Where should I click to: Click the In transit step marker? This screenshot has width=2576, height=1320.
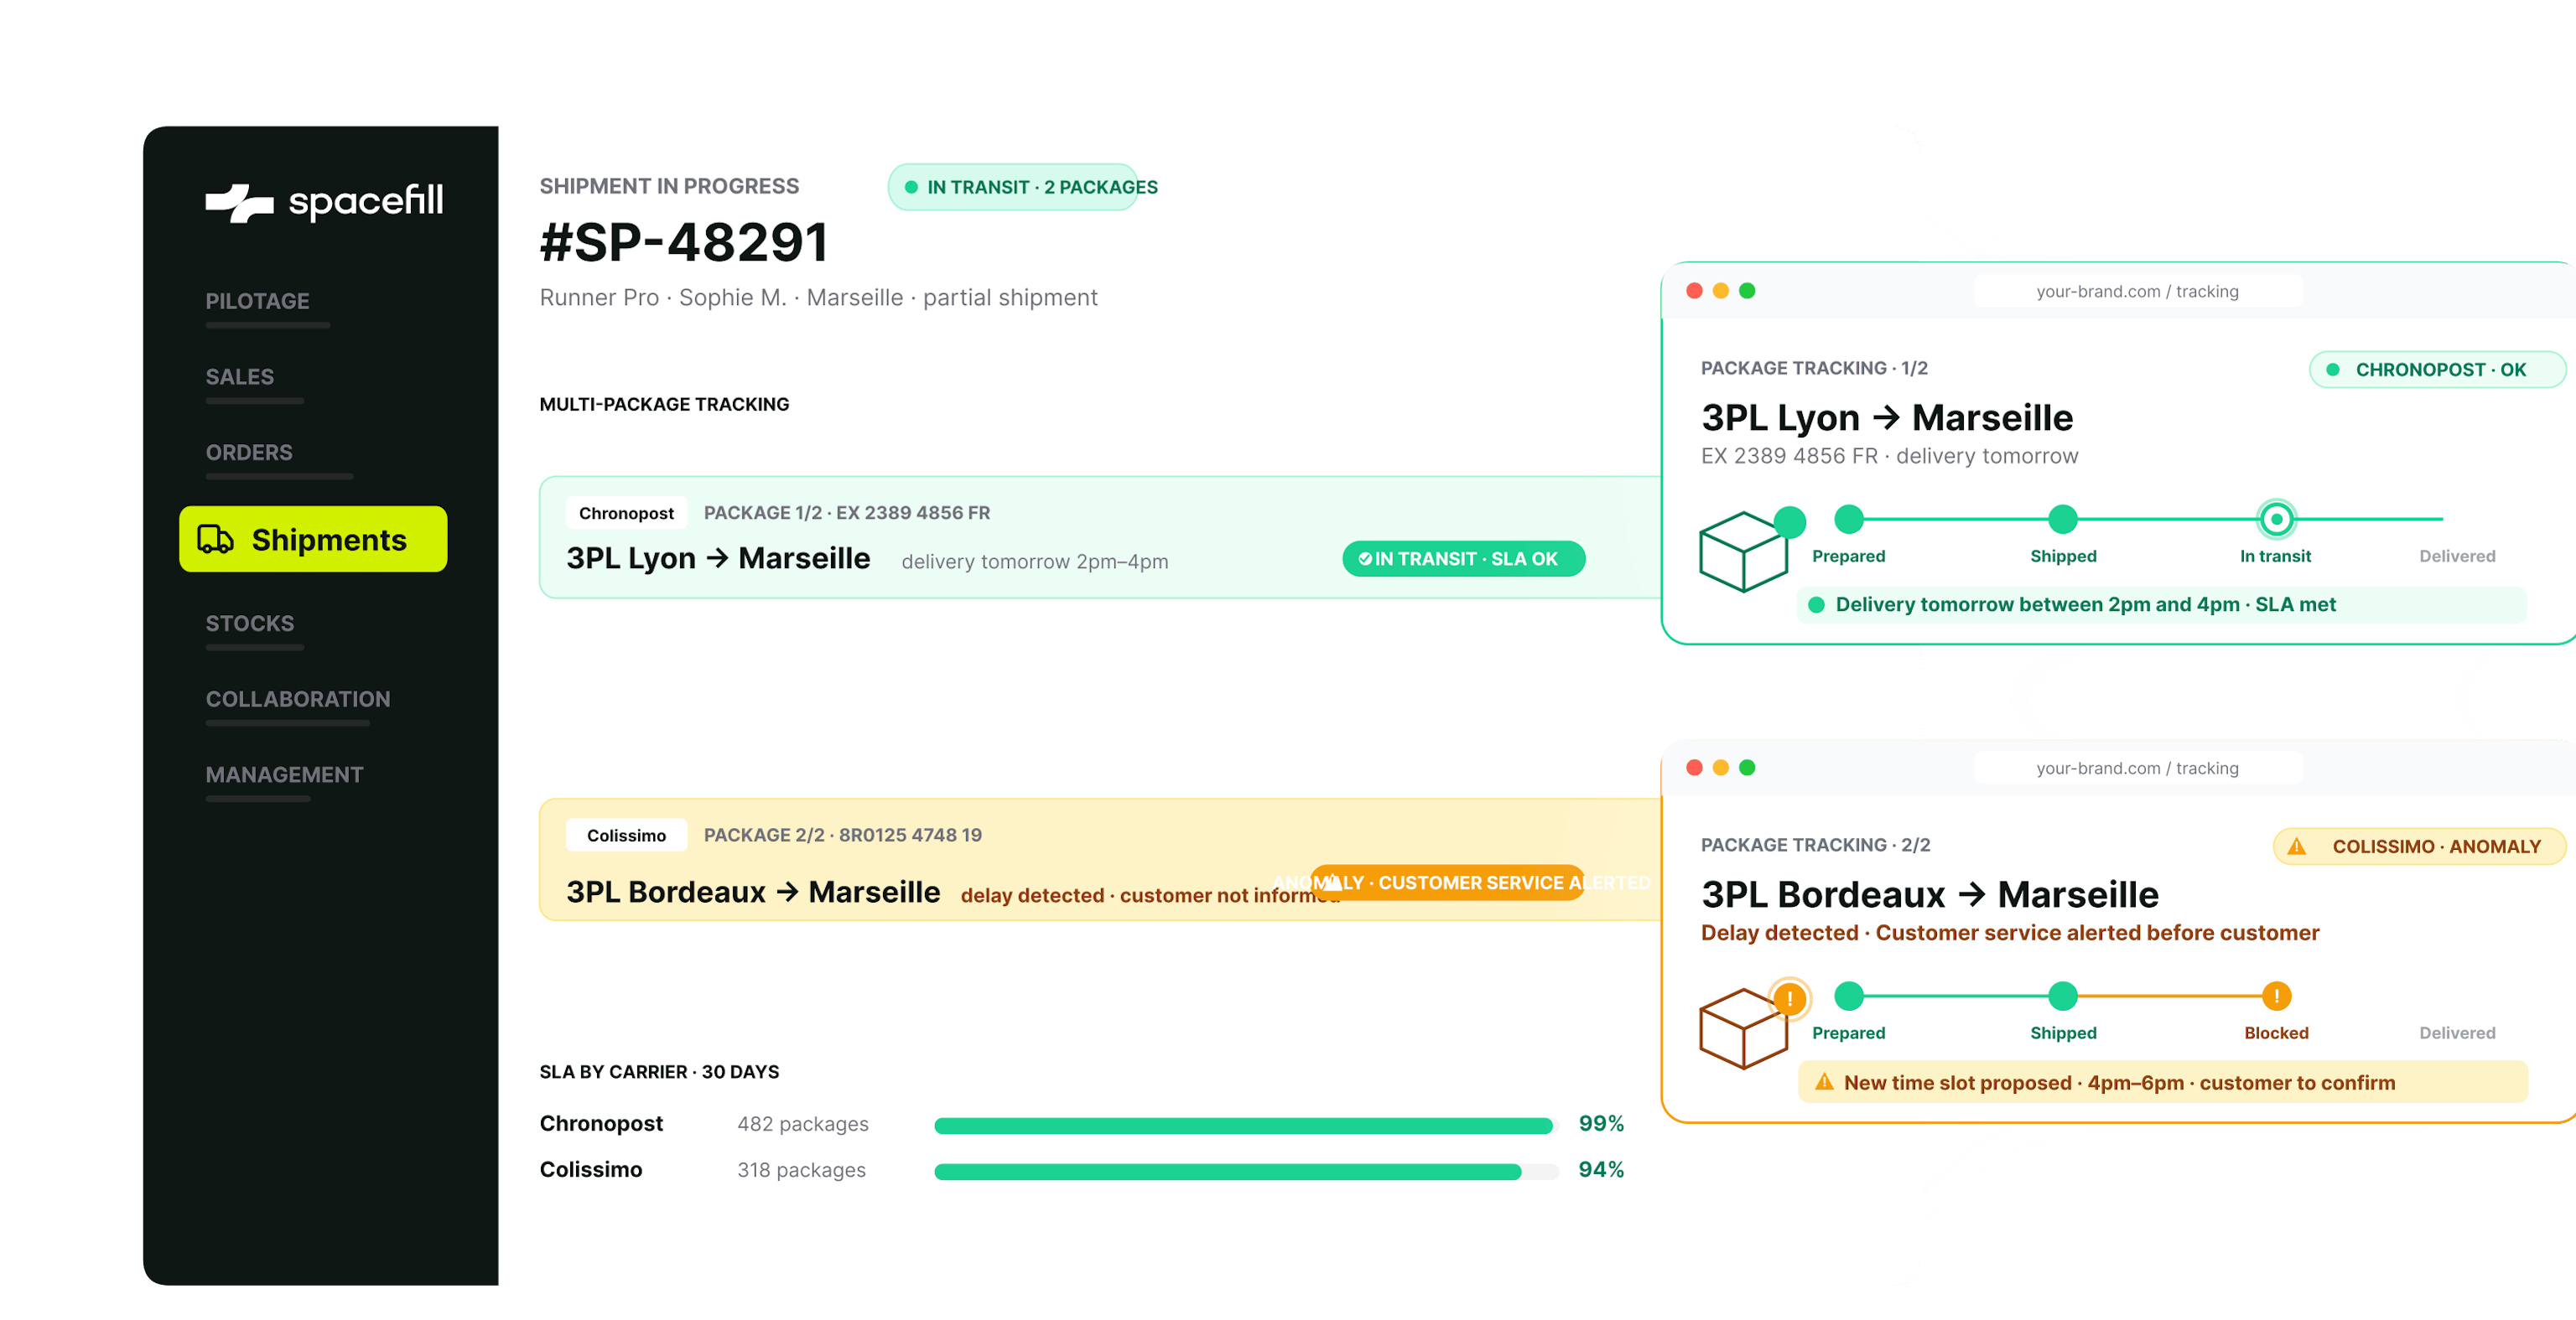click(x=2276, y=520)
